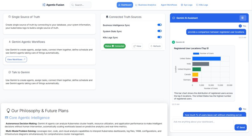The width and height of the screenshot is (252, 136).
Task: Open the Dashboard tab
Action: point(125,5)
